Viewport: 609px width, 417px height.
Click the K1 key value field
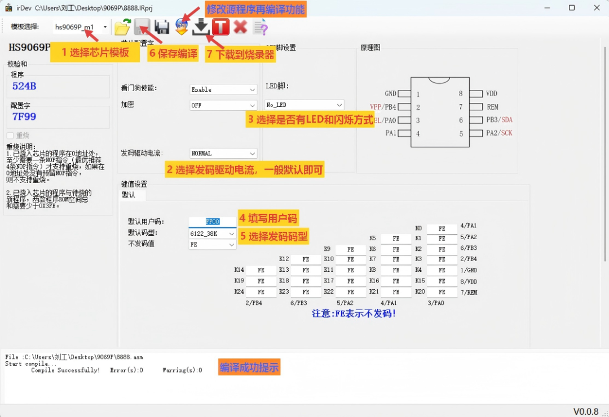tap(442, 239)
